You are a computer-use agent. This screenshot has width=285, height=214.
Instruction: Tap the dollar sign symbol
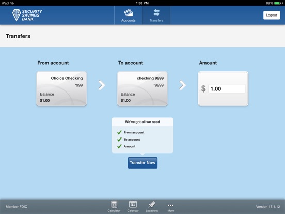pos(203,88)
